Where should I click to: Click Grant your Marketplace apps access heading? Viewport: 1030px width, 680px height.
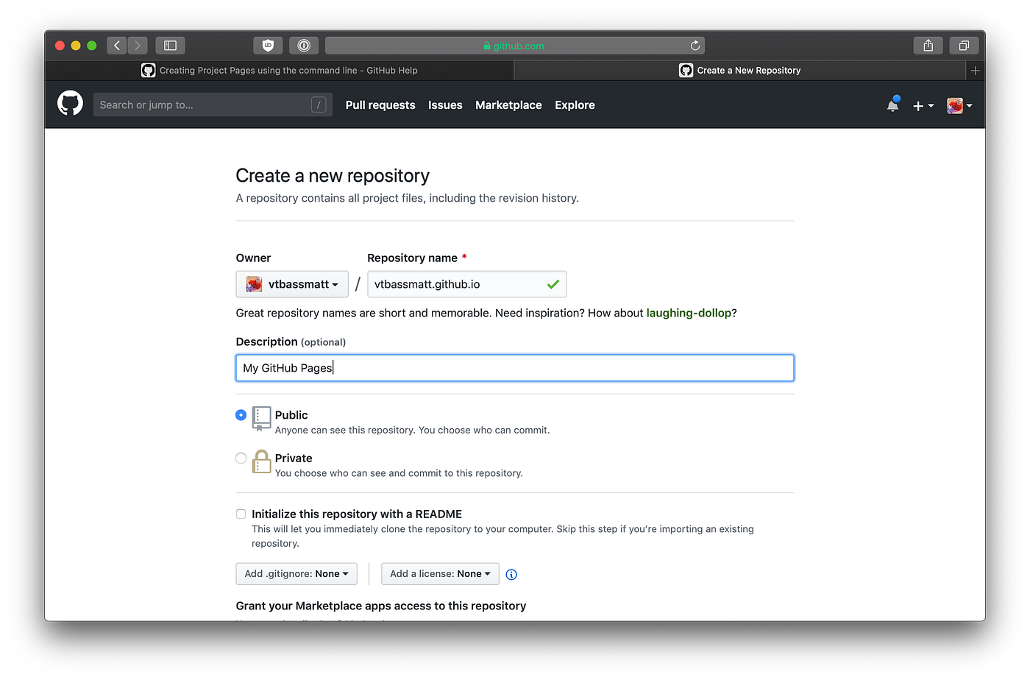(381, 606)
